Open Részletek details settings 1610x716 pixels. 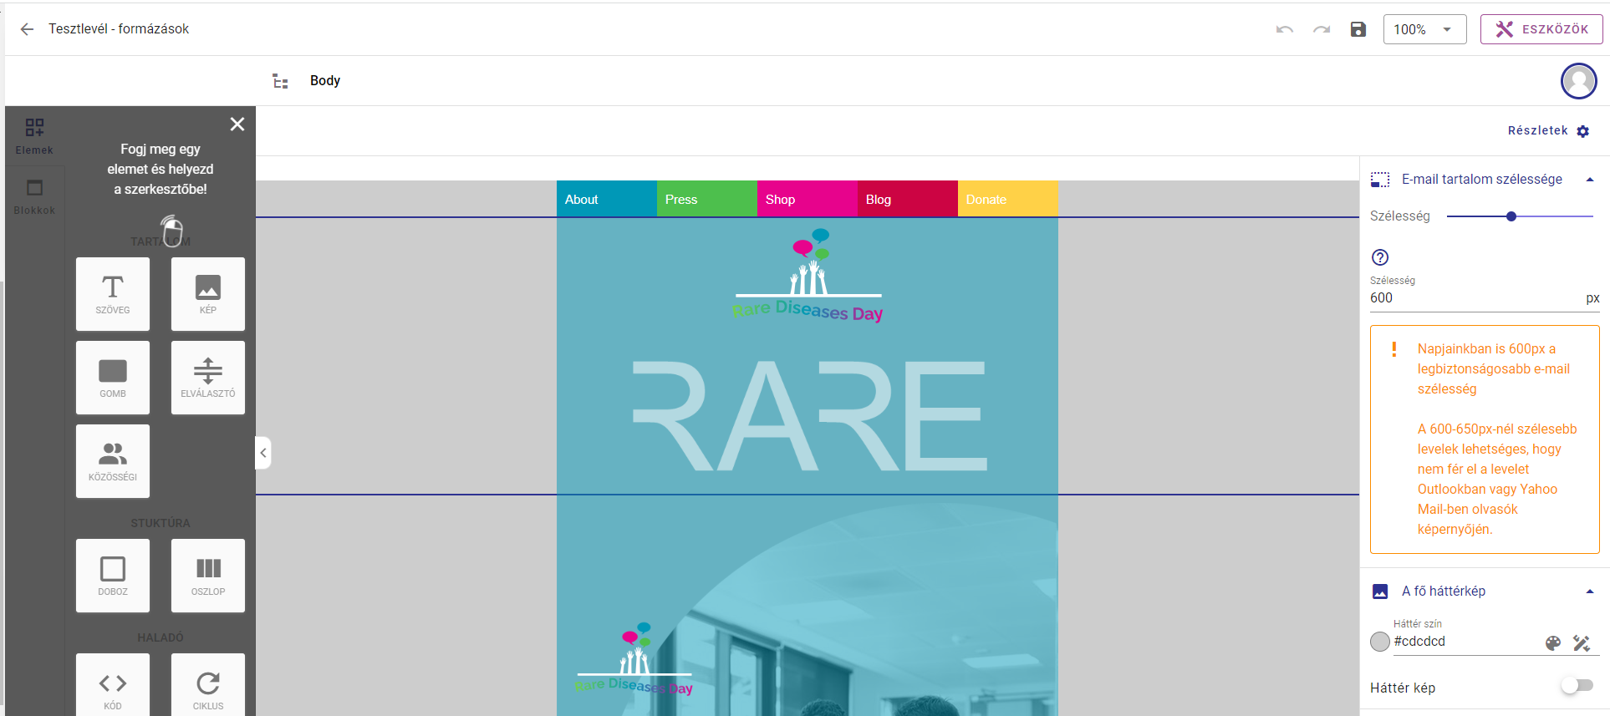click(x=1548, y=130)
